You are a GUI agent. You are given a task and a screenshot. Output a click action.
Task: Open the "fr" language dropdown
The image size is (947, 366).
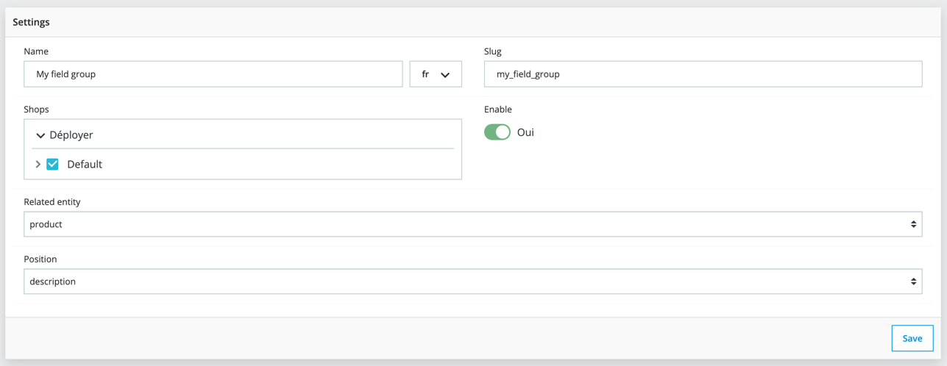point(435,74)
